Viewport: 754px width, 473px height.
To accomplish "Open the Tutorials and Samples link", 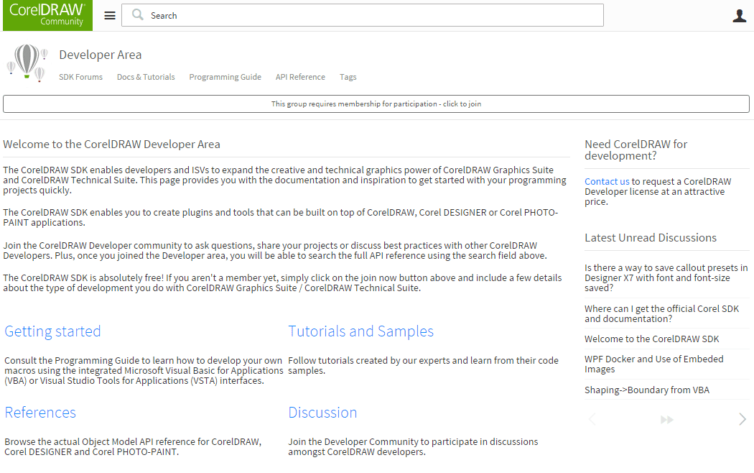I will tap(360, 331).
